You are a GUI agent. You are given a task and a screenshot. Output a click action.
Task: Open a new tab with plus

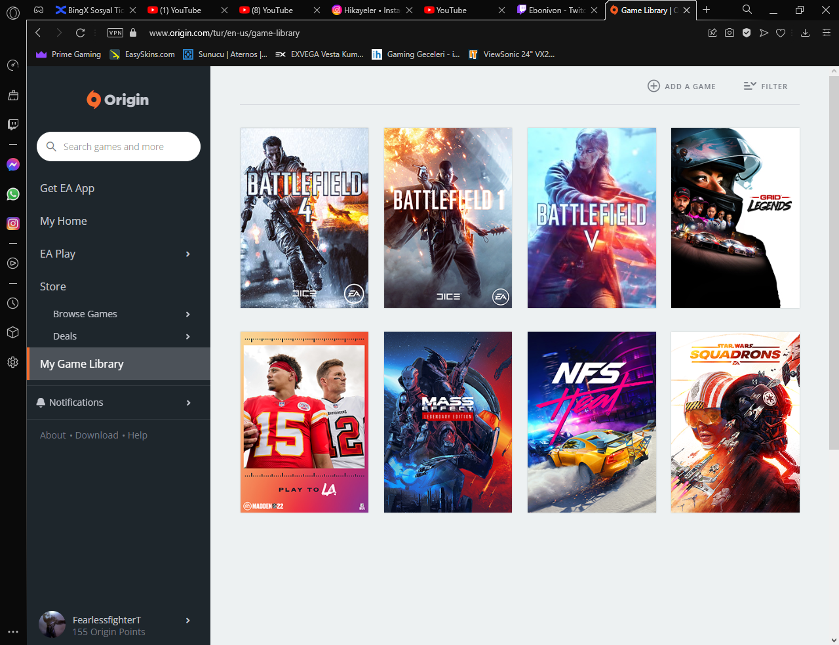coord(706,10)
